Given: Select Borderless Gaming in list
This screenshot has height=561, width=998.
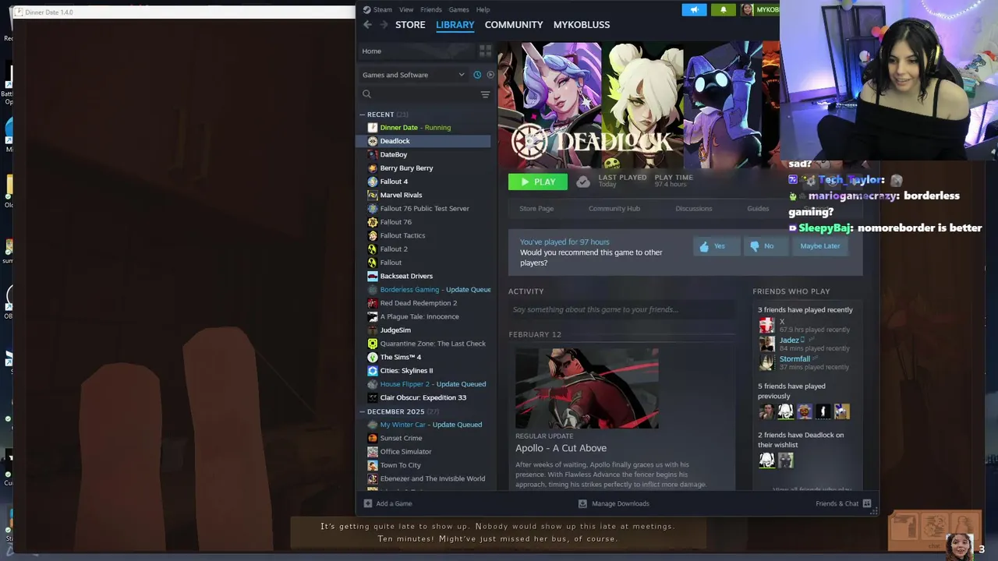Looking at the screenshot, I should click(425, 290).
